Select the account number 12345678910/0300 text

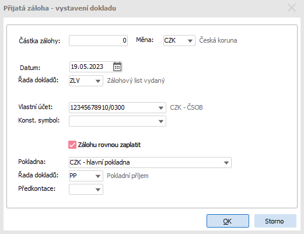pos(97,107)
